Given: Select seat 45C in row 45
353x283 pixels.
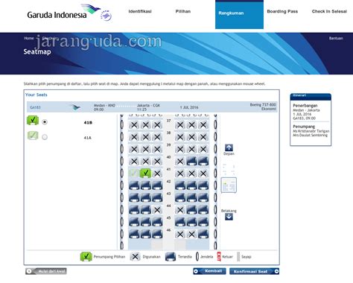Looking at the screenshot, I should tap(157, 222).
